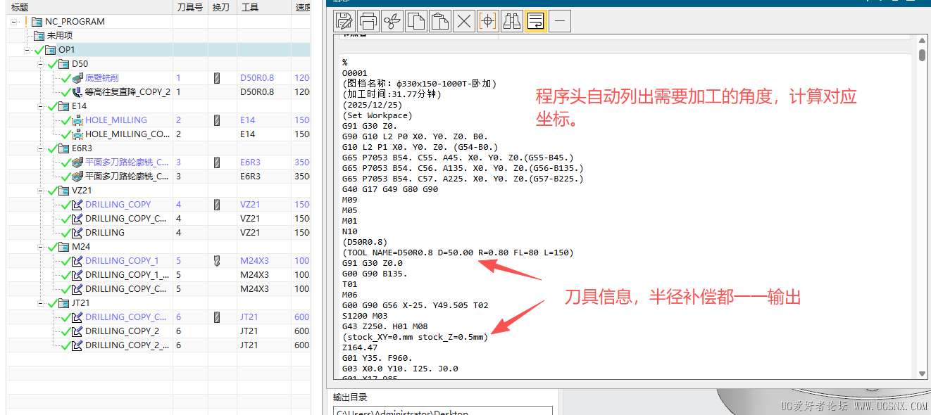Toggle the highlighted word wrap icon
This screenshot has width=931, height=415.
tap(535, 21)
